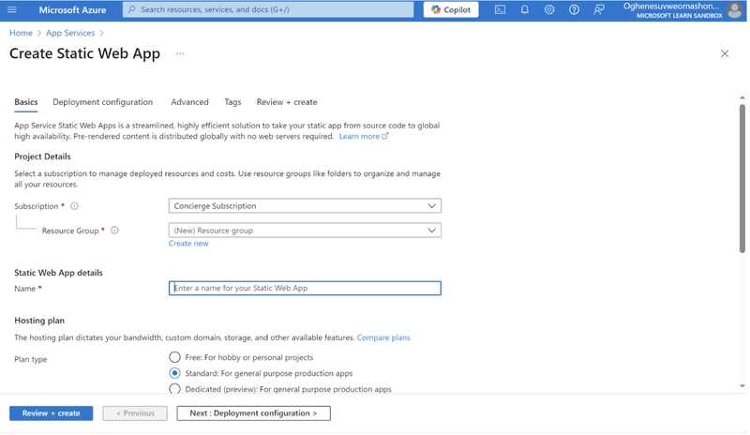The image size is (750, 435).
Task: Click the Previous button
Action: tap(135, 413)
